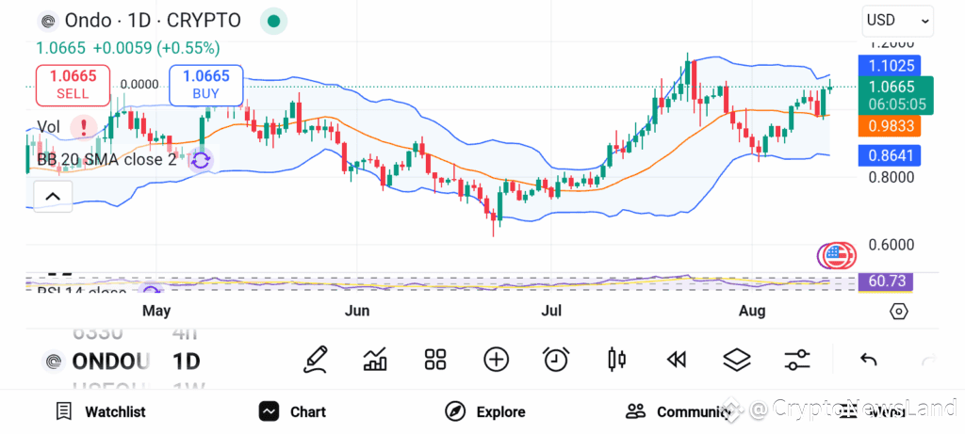Add symbol with plus circle icon

496,360
